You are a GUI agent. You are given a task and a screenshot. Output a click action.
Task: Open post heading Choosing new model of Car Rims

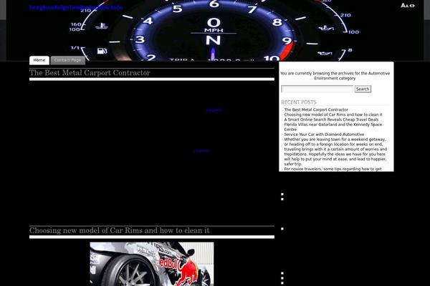click(119, 230)
